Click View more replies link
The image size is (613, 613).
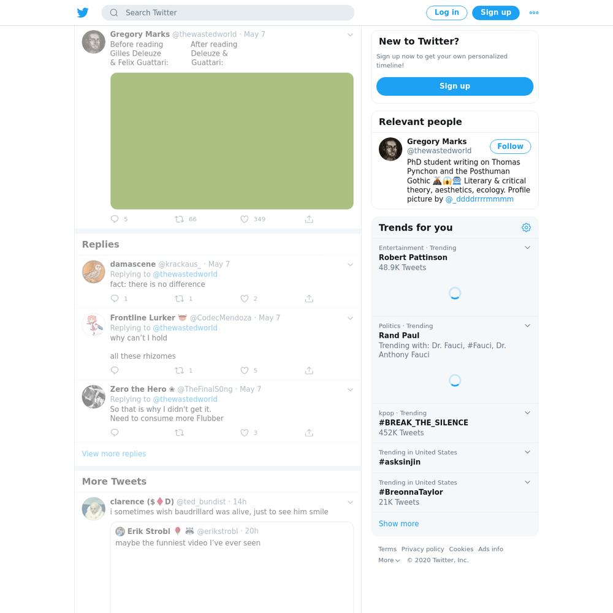coord(114,454)
